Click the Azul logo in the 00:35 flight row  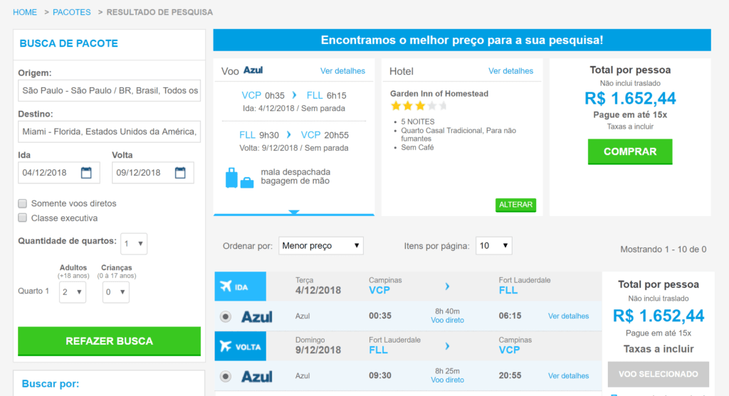[256, 316]
